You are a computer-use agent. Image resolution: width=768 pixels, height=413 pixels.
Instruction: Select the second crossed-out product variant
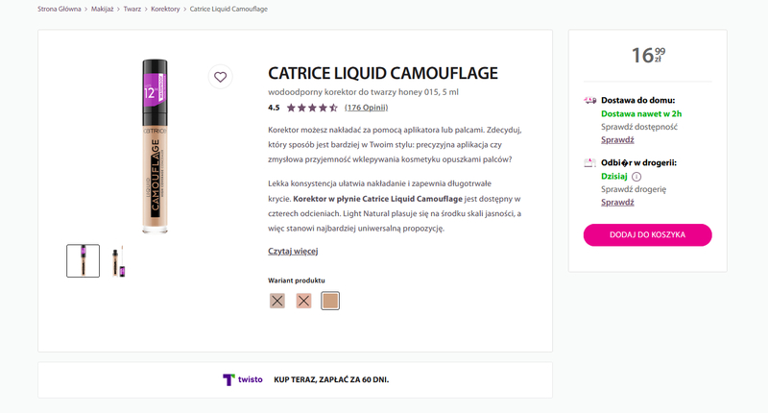(x=303, y=301)
